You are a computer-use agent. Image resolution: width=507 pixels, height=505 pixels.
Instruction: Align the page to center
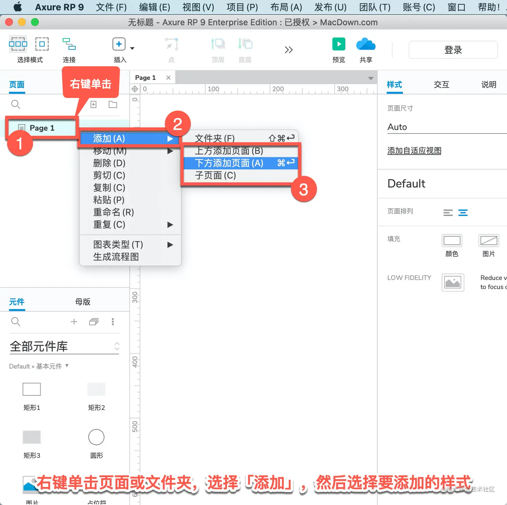(x=463, y=213)
